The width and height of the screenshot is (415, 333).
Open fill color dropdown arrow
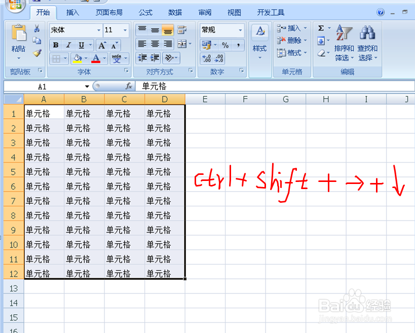pos(86,58)
